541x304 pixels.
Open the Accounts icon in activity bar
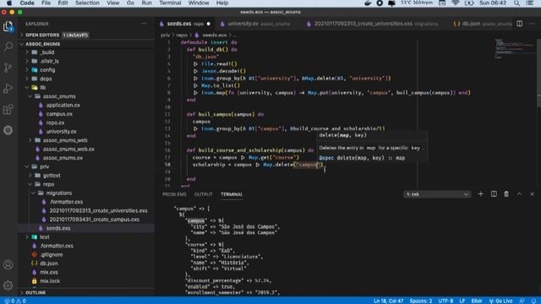[8, 264]
